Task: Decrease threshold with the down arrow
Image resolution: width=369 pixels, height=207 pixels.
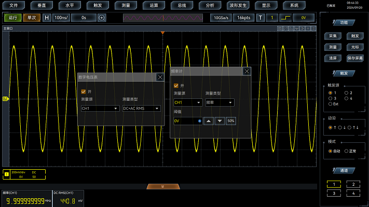Action: point(220,121)
